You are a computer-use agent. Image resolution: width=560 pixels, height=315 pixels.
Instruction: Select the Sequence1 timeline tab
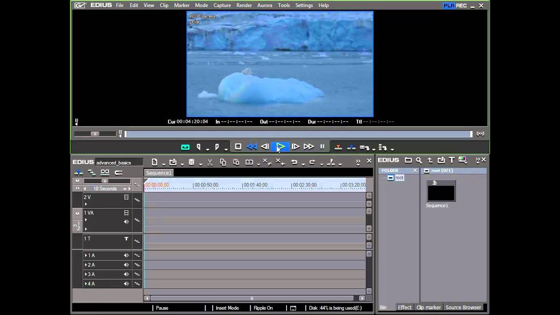click(x=159, y=173)
